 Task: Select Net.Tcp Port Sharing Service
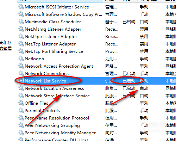[x=96, y=51]
